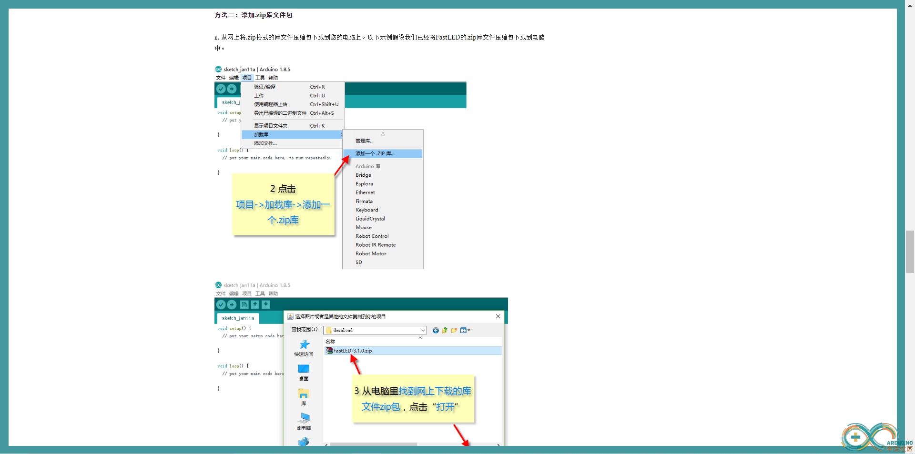Screen dimensions: 915x454
Task: Open 帮助 menu in upper Arduino window
Action: (x=273, y=78)
